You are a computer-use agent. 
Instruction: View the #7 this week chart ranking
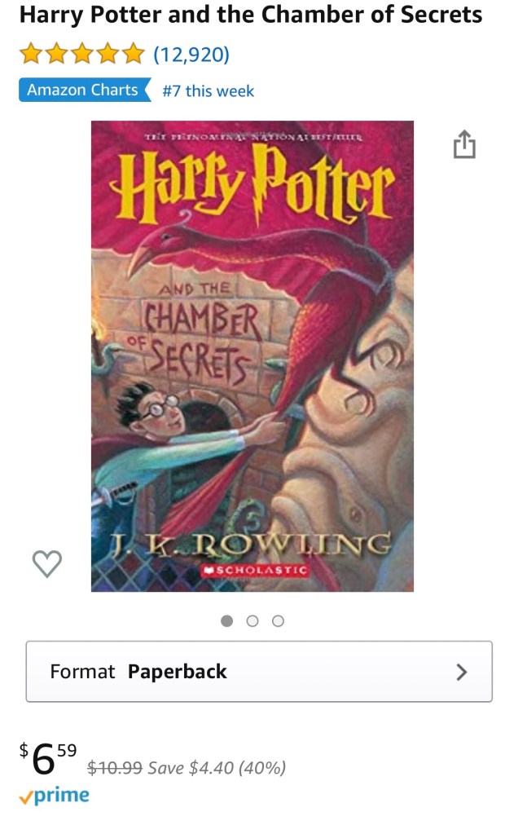click(x=209, y=91)
